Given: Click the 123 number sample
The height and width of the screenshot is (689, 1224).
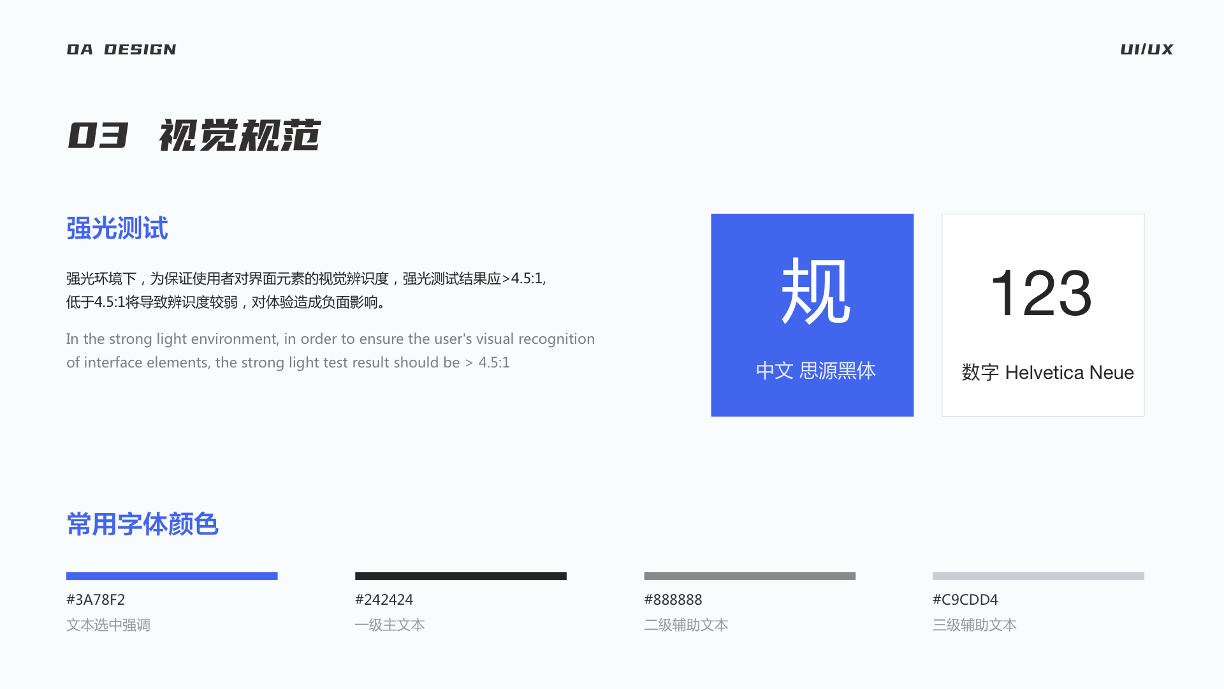Looking at the screenshot, I should point(1041,293).
